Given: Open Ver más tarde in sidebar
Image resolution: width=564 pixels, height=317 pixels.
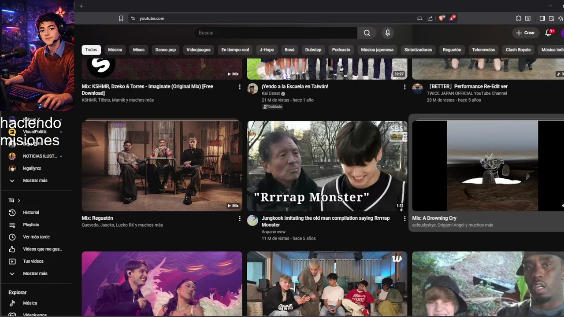Looking at the screenshot, I should 35,237.
